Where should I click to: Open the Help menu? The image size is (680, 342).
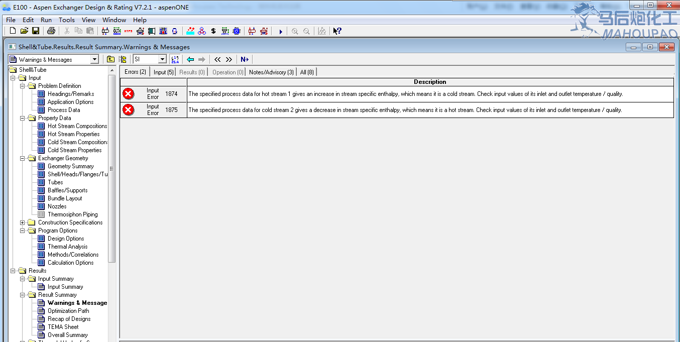click(x=140, y=20)
